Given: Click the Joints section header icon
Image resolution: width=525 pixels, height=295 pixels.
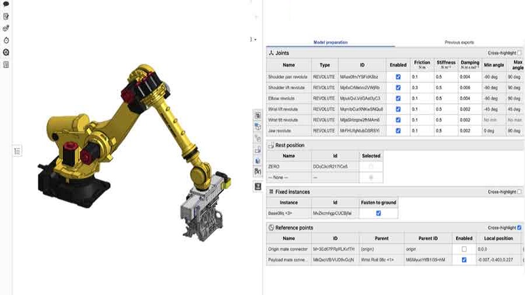Looking at the screenshot, I should pyautogui.click(x=271, y=52).
